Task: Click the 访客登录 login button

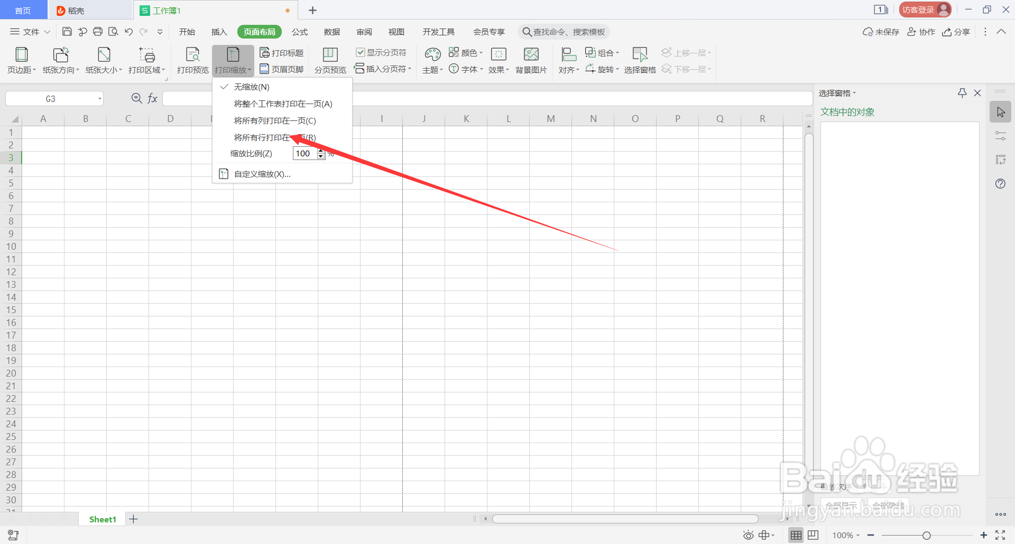Action: [925, 10]
